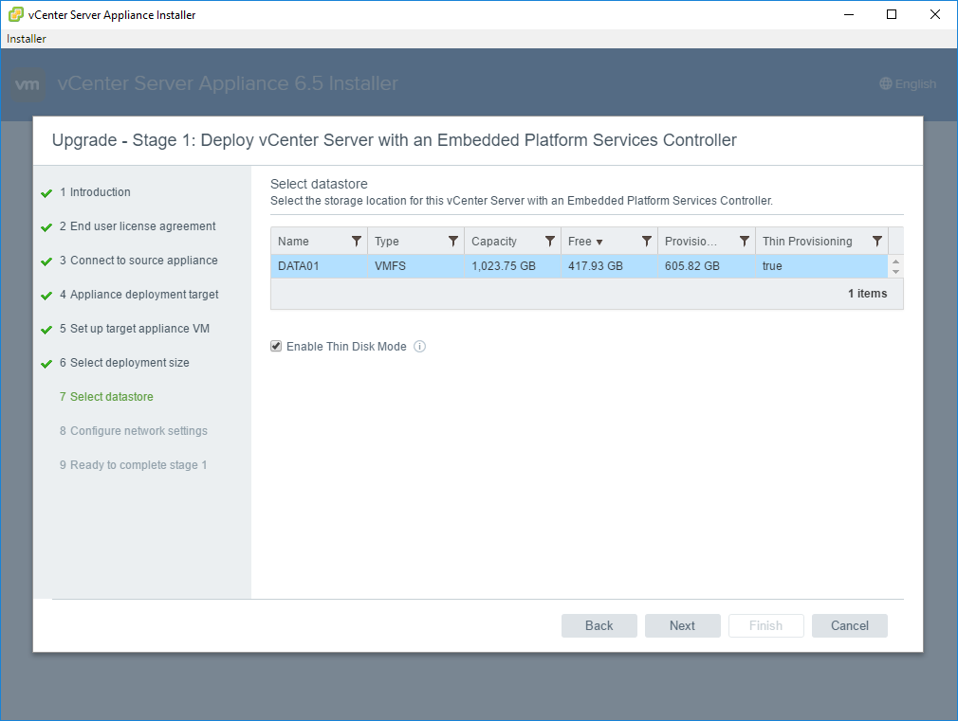The width and height of the screenshot is (958, 721).
Task: Click the Thin Disk Mode info icon
Action: (420, 346)
